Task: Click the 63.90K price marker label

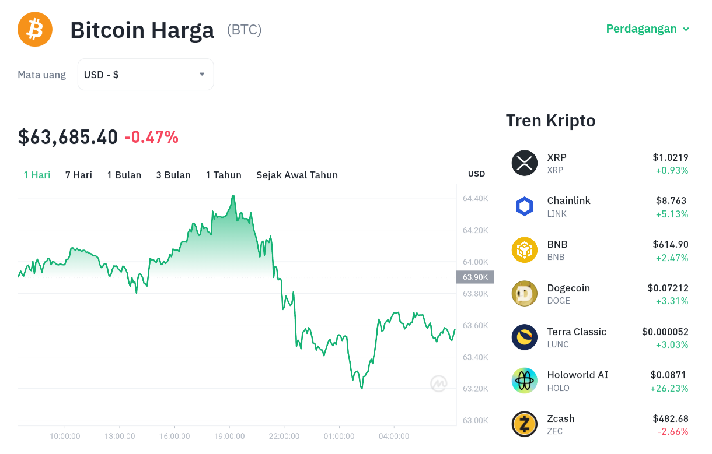Action: tap(475, 277)
